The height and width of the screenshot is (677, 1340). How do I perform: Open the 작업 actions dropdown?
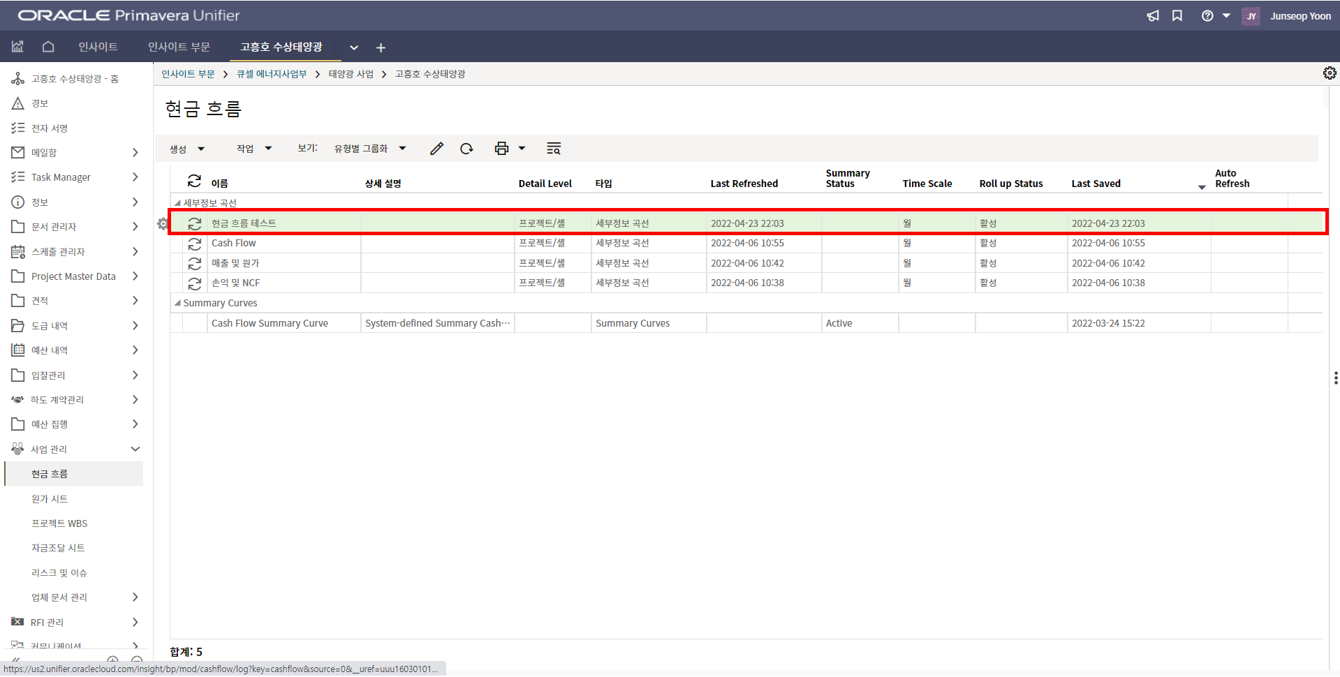(253, 149)
